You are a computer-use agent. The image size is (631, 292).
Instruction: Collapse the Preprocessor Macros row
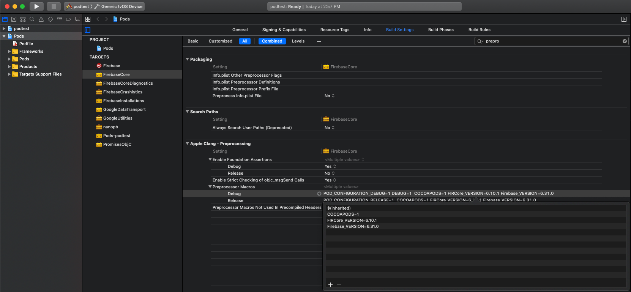(x=210, y=187)
